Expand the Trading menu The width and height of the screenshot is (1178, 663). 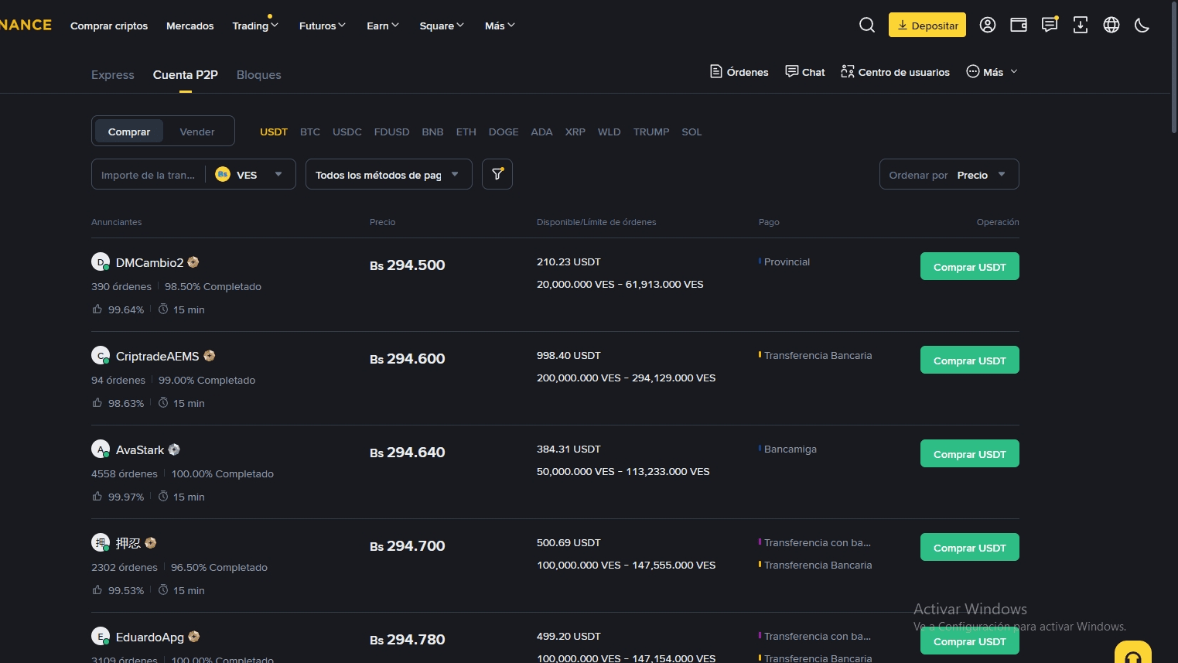255,26
